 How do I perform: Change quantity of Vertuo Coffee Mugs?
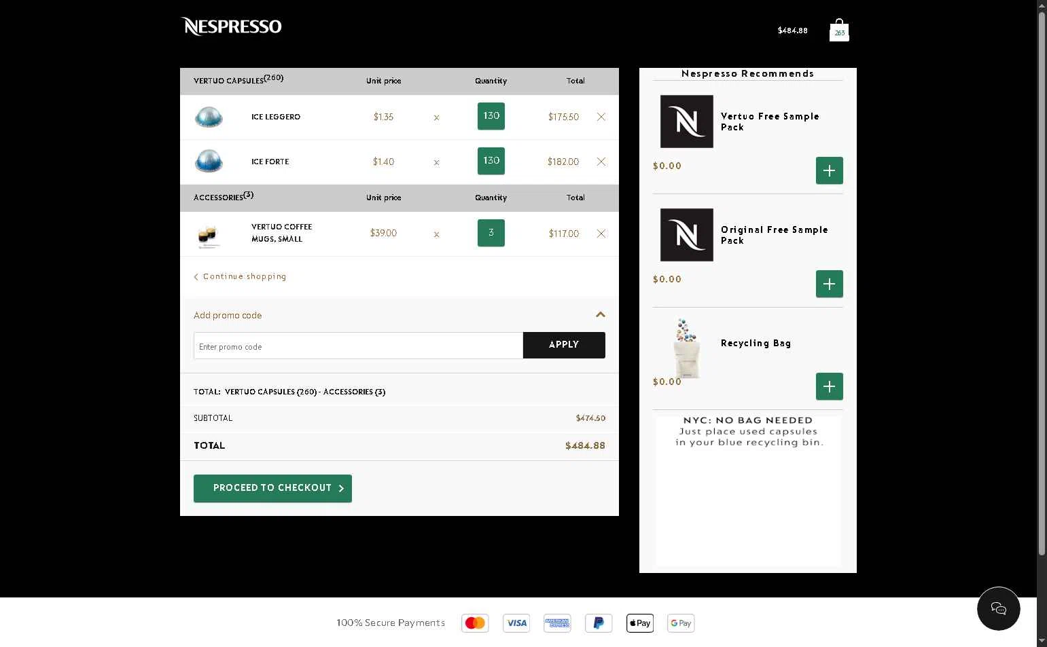click(491, 233)
